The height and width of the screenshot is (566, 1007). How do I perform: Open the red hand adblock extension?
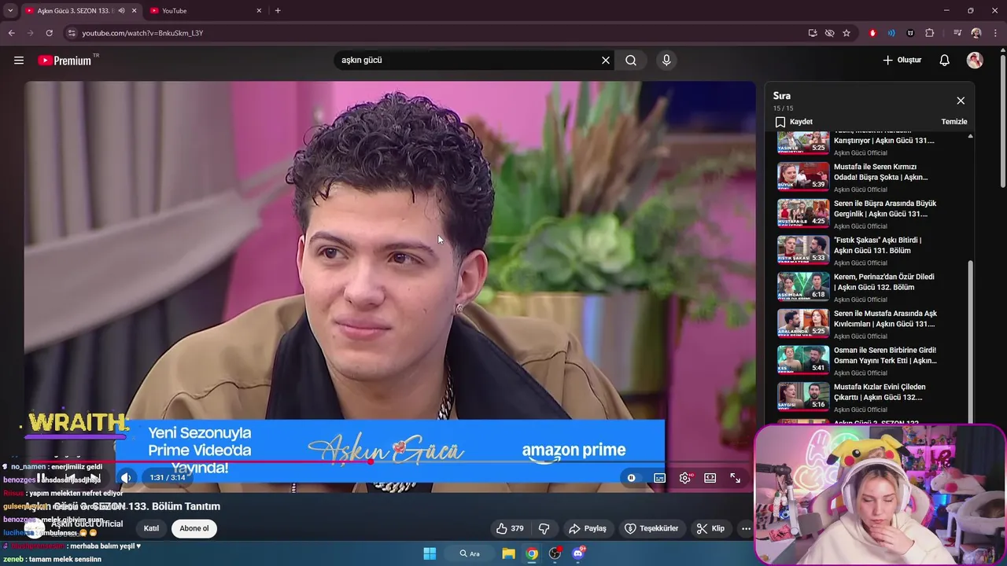[x=872, y=33]
